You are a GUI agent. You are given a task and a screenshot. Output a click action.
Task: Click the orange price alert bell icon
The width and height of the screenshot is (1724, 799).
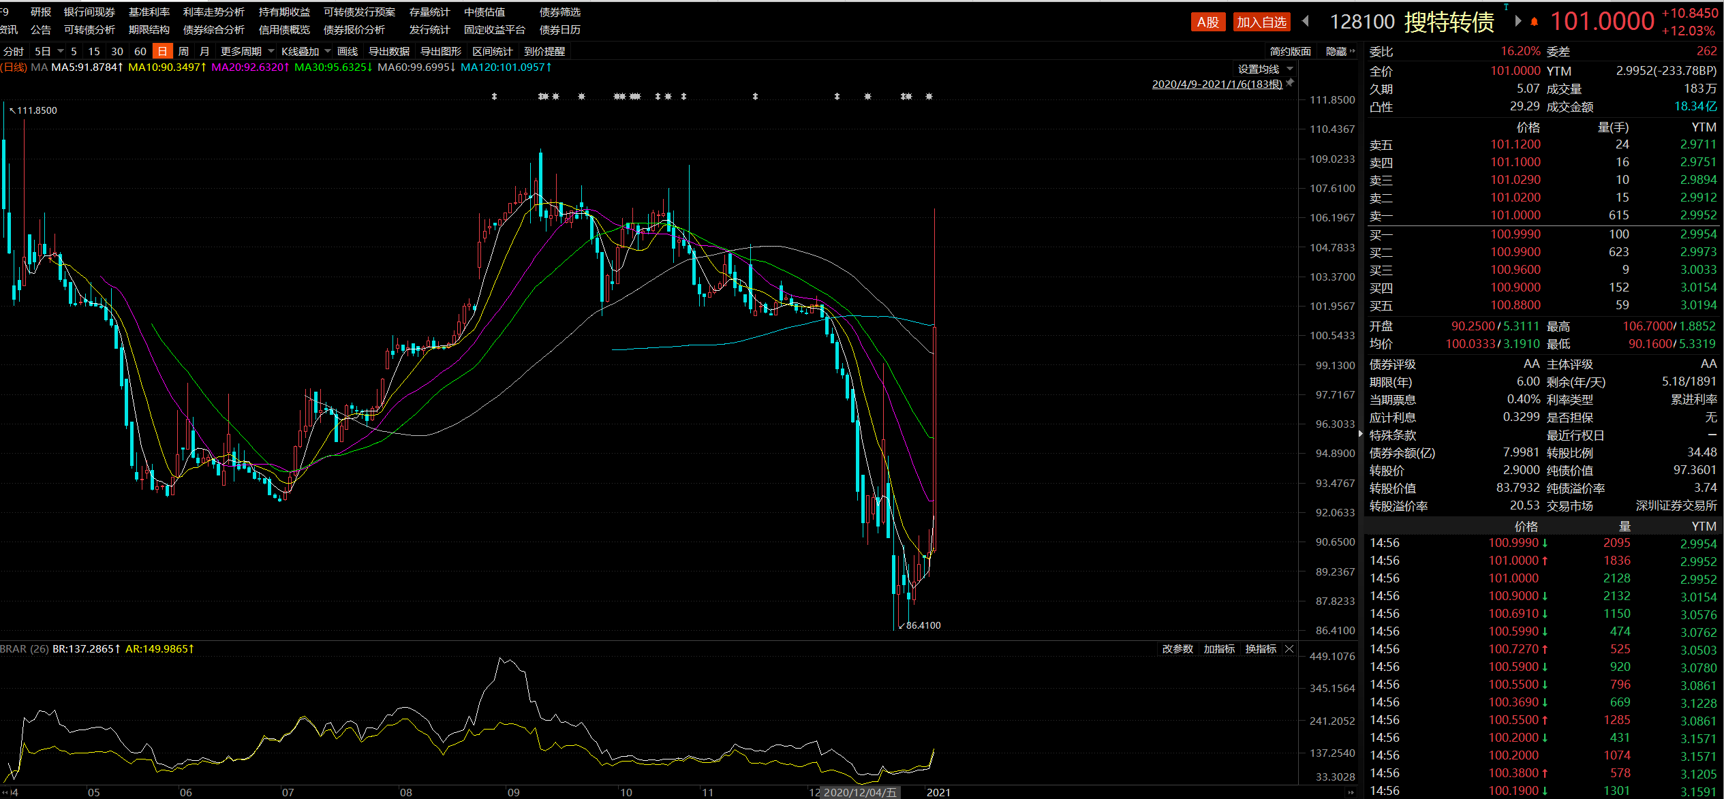tap(1534, 22)
